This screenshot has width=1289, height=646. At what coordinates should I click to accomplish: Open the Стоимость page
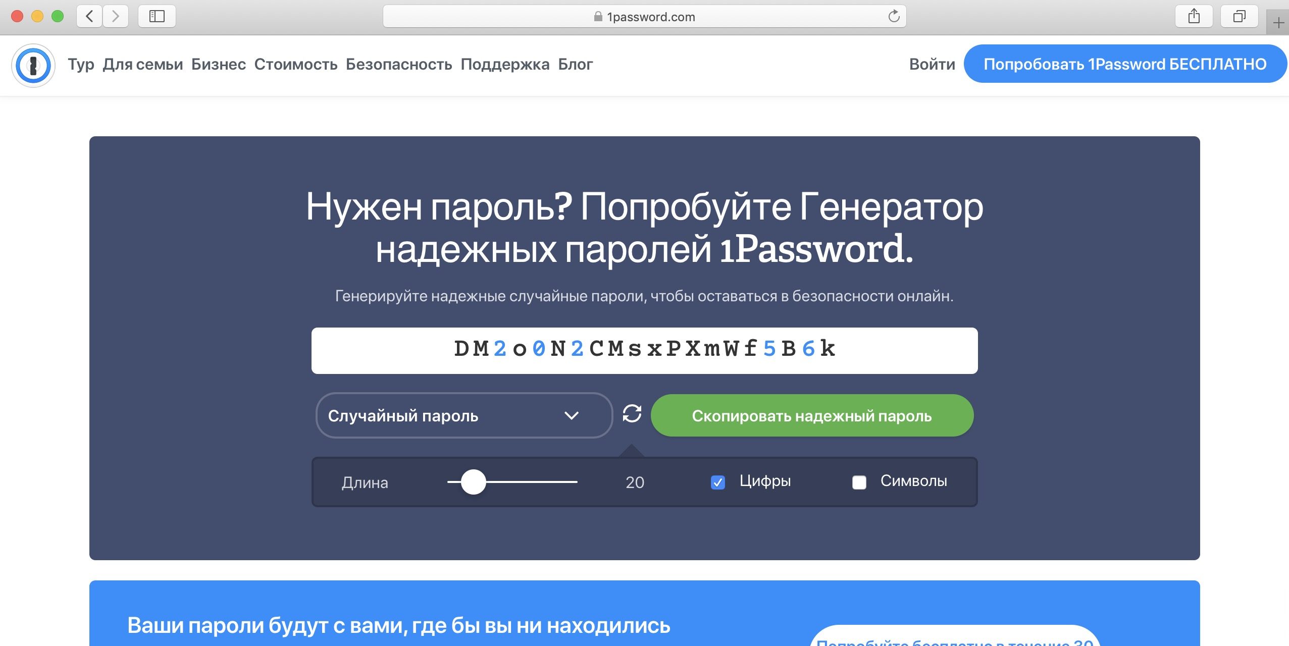(296, 65)
